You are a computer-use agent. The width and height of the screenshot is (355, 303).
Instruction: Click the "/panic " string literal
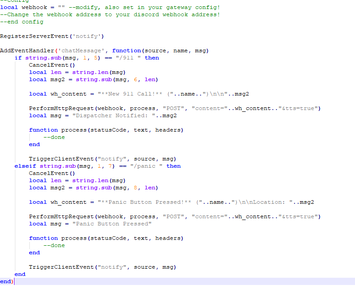146,166
